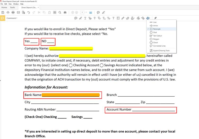The image size is (199, 139).
Task: Choose Line from drawing tools menu
Action: point(161,22)
